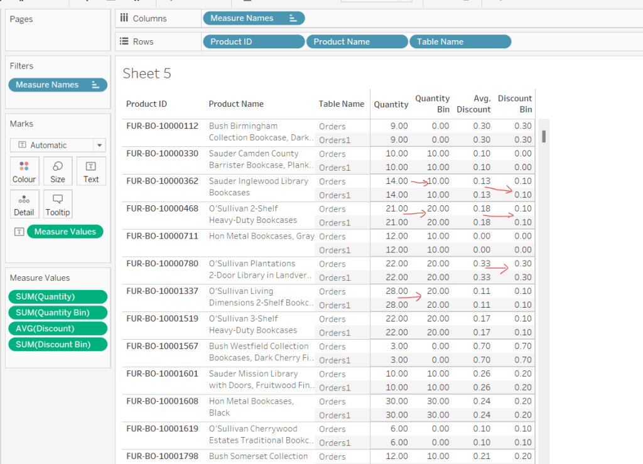
Task: Click the Table Name pill in Rows
Action: [460, 41]
